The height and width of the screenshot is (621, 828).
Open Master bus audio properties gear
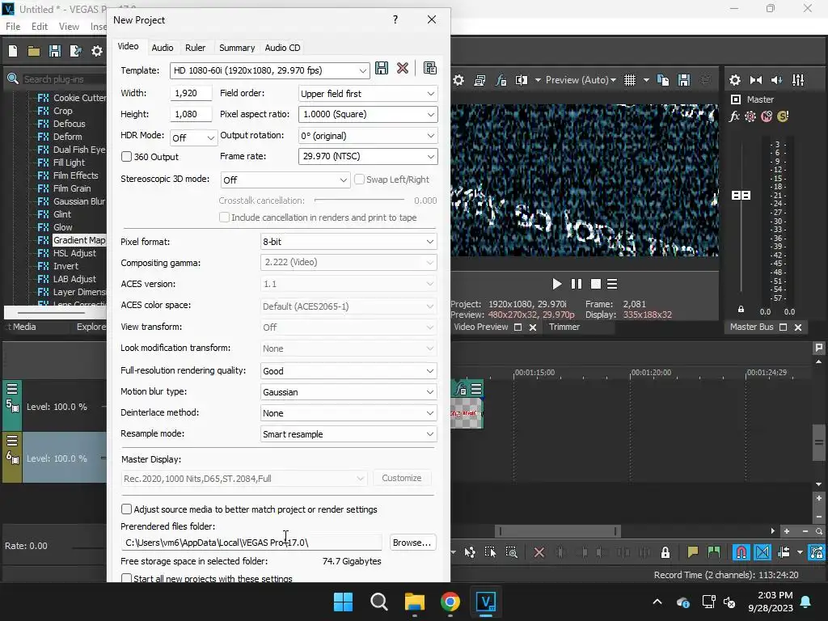(x=734, y=80)
